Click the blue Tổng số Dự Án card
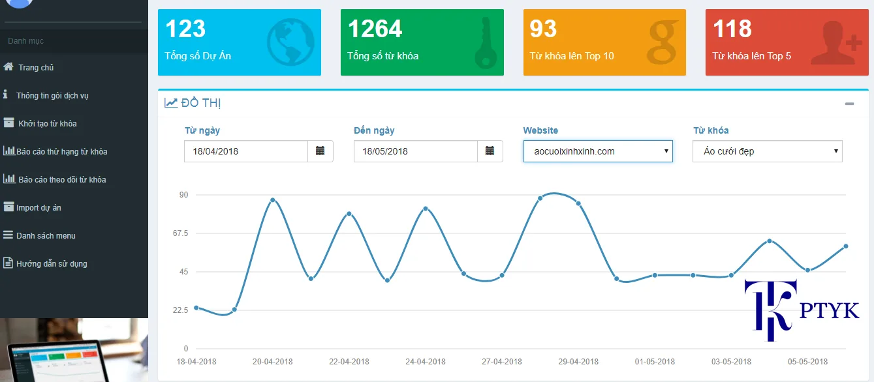 (239, 42)
